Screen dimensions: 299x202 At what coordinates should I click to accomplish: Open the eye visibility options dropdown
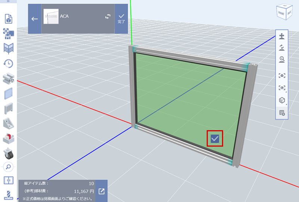282,88
